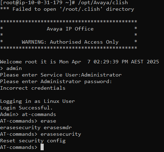Click the 'Avaya IP Office' banner title
Screen dimensions: 164x152
click(x=70, y=29)
